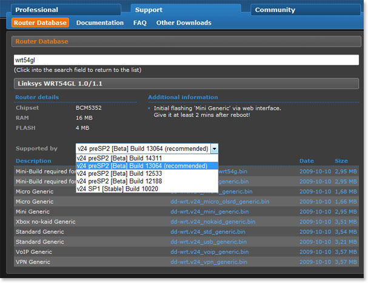Screen dimensions: 368x283
Task: Select Router Database submenu item
Action: (x=40, y=22)
